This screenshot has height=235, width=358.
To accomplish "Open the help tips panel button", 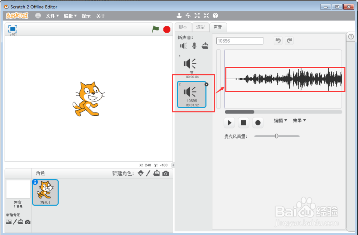I will pos(351,37).
